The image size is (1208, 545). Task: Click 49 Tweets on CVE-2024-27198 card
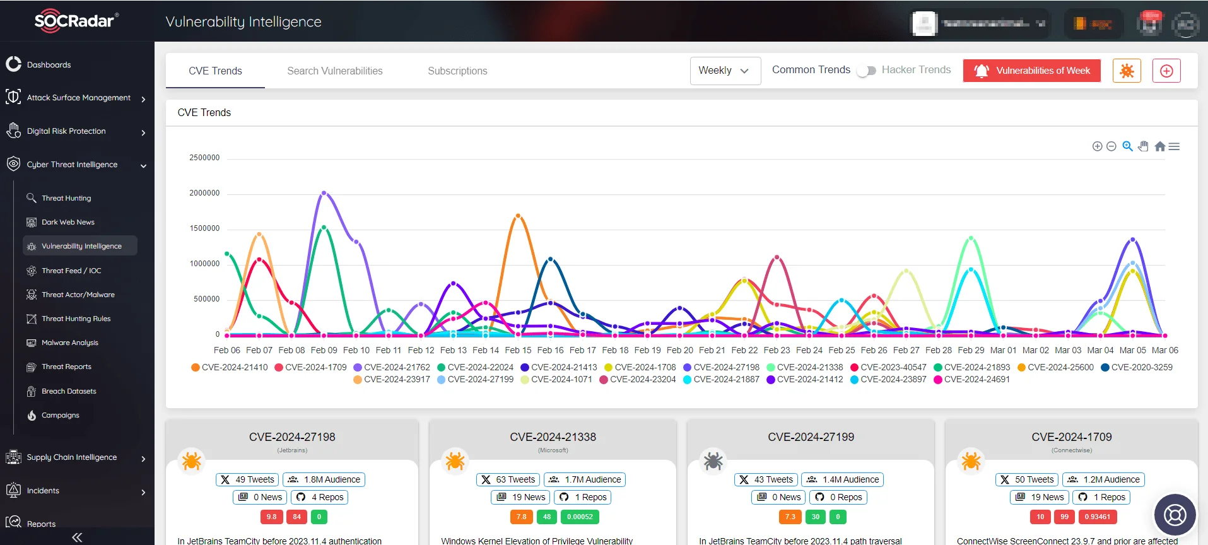coord(247,479)
